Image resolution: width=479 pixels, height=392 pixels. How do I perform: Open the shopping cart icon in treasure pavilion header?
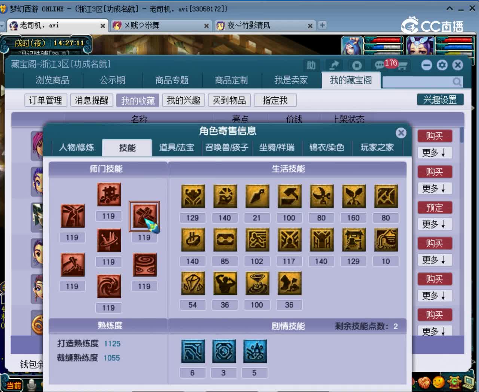403,66
